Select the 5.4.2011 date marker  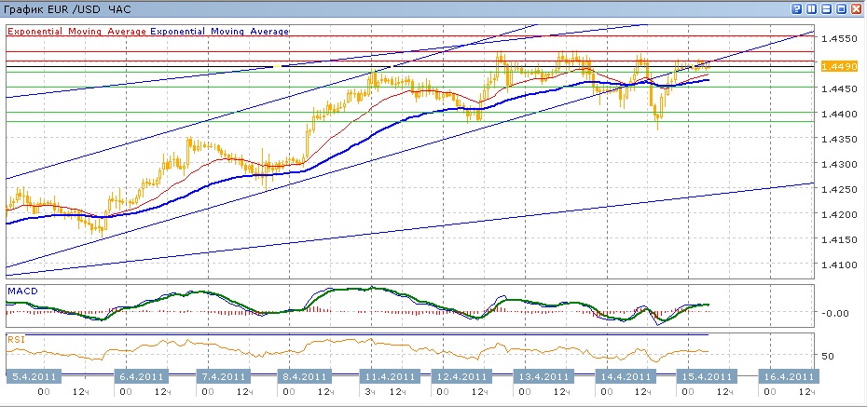tap(35, 376)
